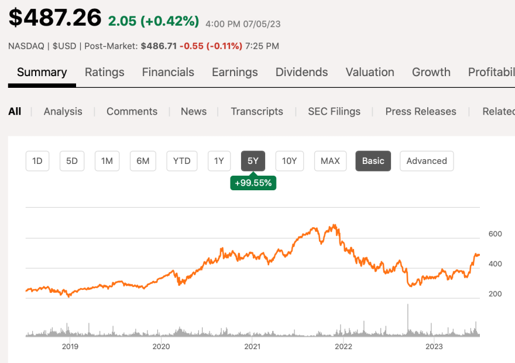Viewport: 515px width, 363px height.
Task: Click the active 5Y range button
Action: coord(253,161)
